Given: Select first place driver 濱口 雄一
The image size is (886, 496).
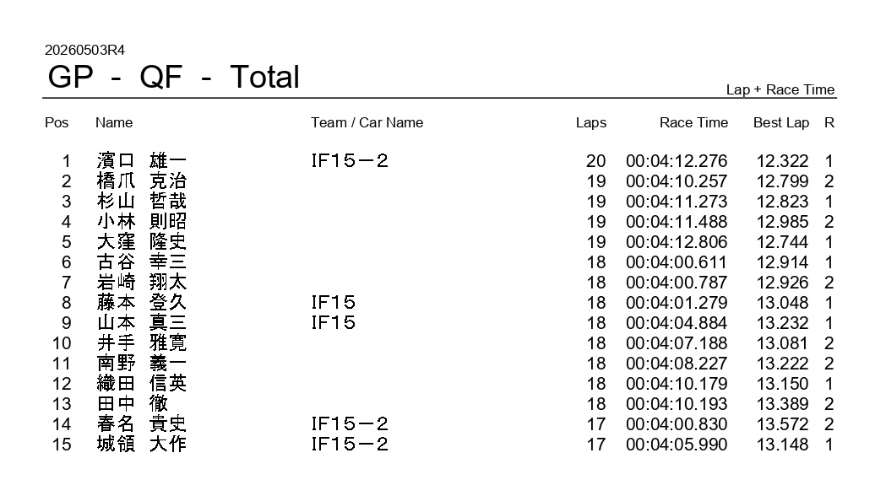Looking at the screenshot, I should (141, 161).
